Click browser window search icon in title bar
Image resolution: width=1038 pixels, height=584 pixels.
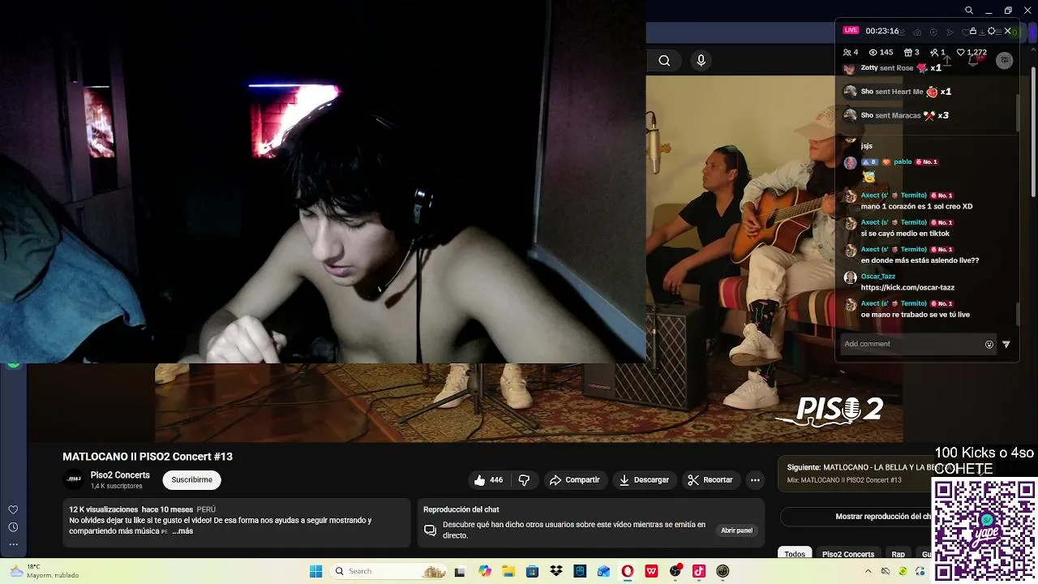pyautogui.click(x=969, y=11)
